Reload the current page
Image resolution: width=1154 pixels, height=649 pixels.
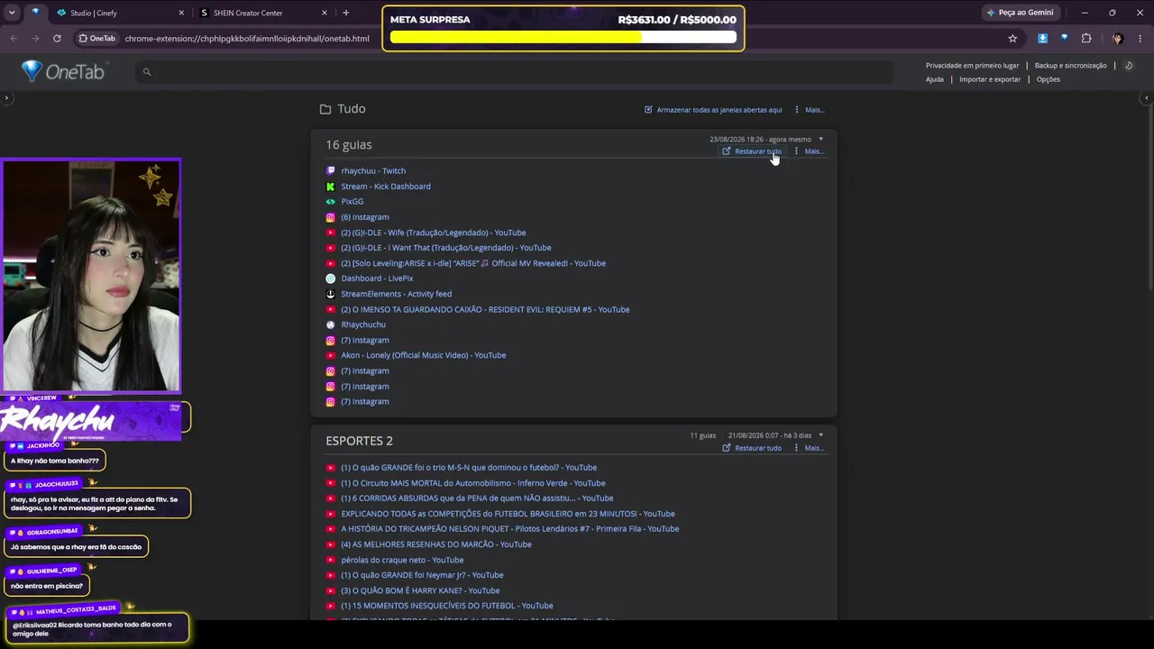57,39
